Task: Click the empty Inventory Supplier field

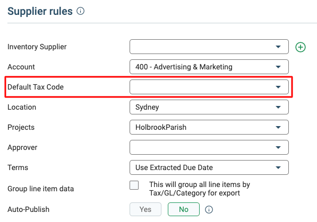Action: coord(209,47)
